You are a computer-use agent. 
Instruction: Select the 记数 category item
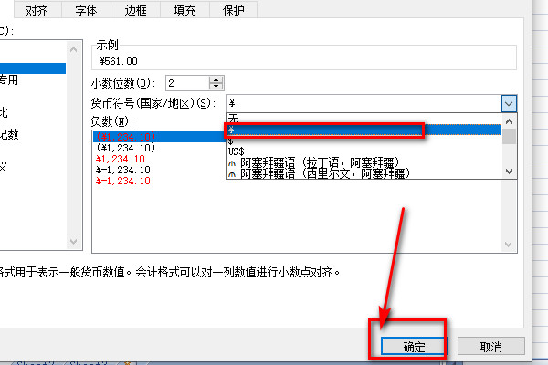point(9,134)
